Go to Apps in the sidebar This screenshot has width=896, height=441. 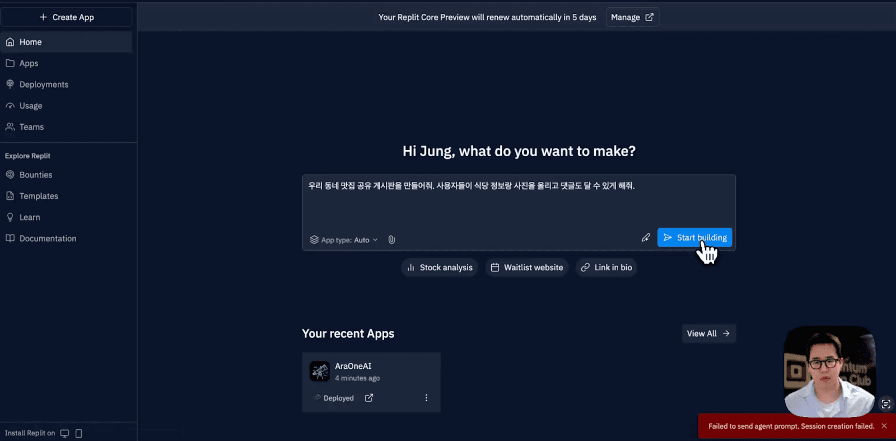coord(66,63)
